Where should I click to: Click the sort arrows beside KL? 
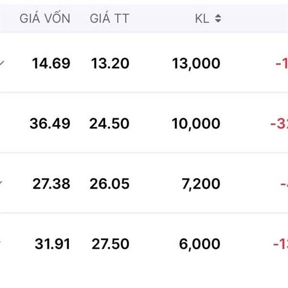[x=218, y=19]
